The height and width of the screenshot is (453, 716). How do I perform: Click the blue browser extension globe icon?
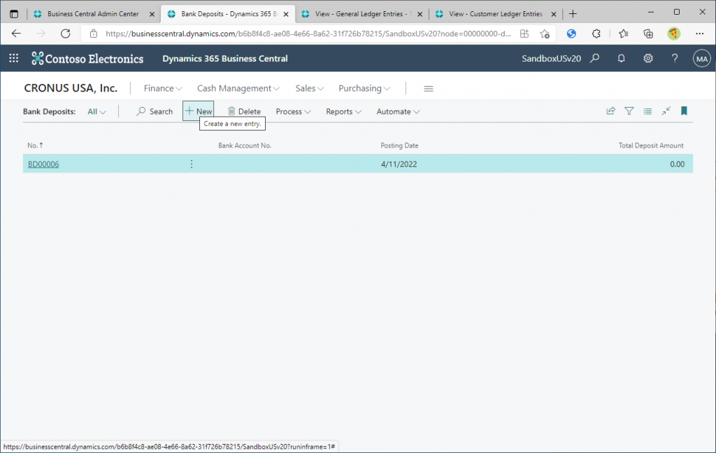click(571, 34)
